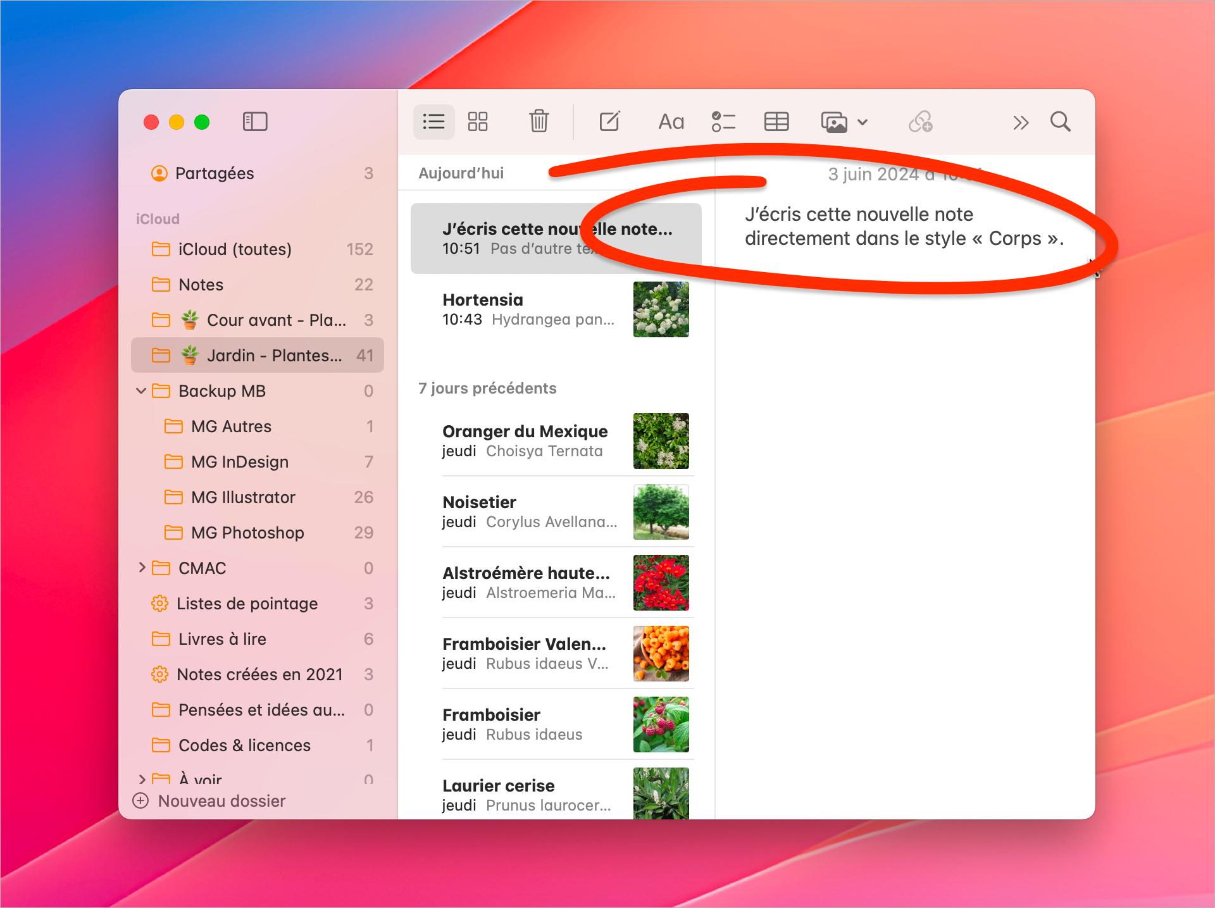The image size is (1215, 908).
Task: Open the media insert dropdown arrow
Action: click(x=863, y=121)
